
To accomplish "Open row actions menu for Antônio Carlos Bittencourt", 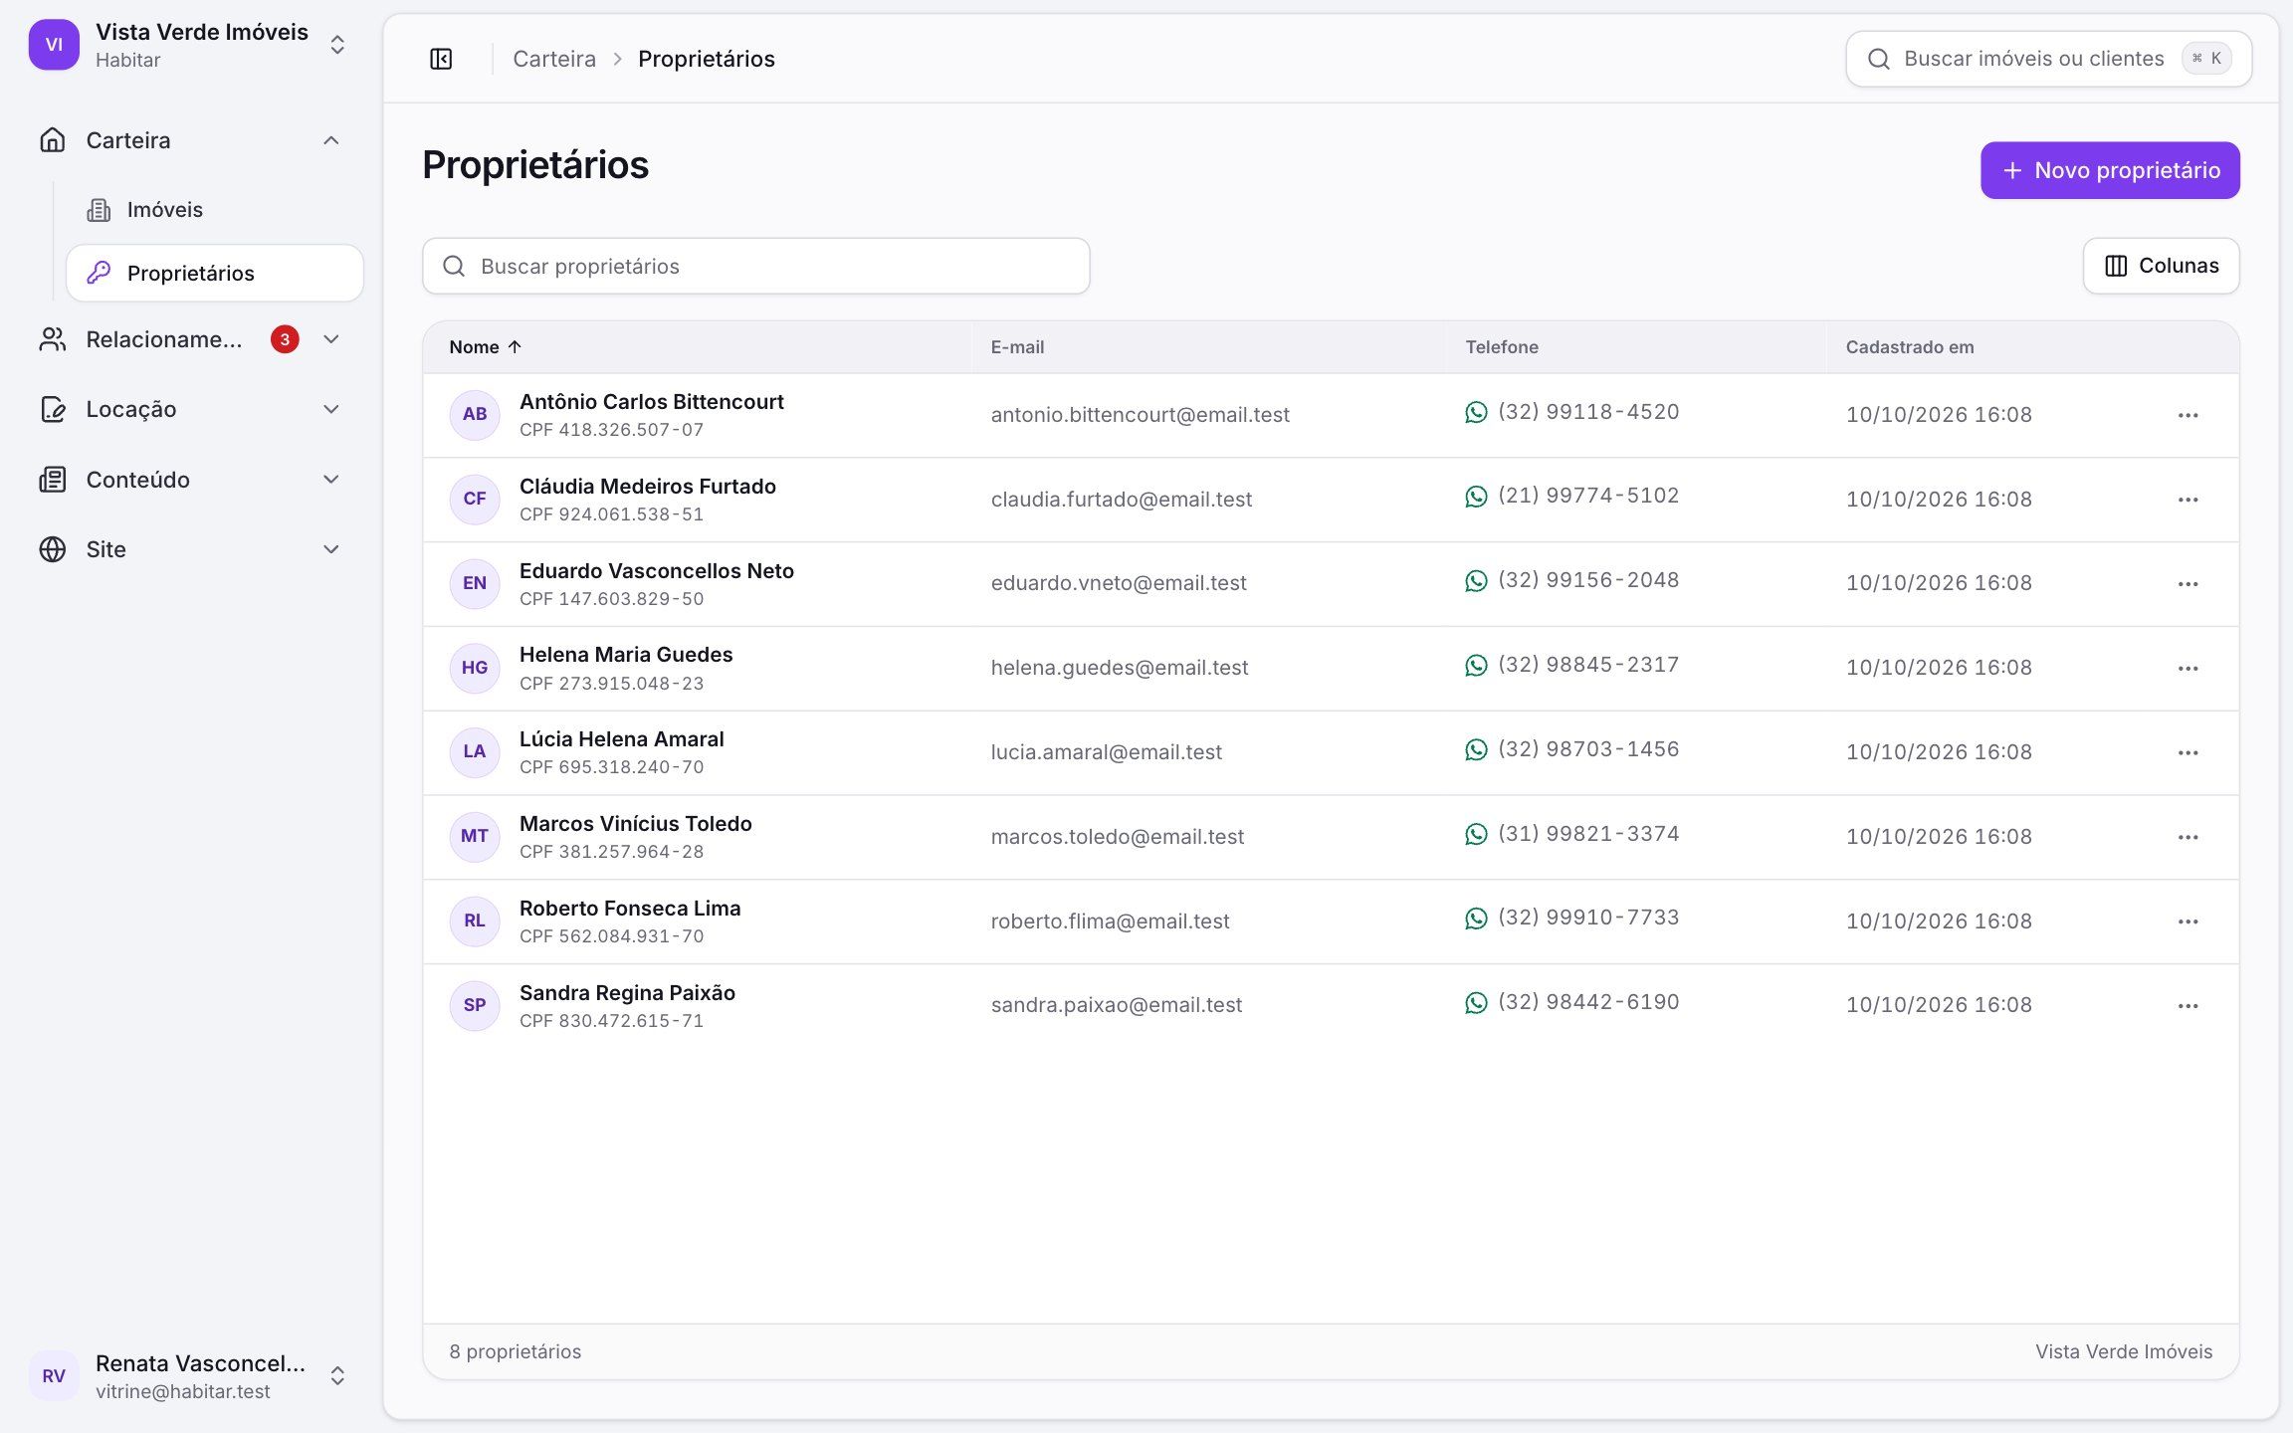I will [x=2188, y=415].
